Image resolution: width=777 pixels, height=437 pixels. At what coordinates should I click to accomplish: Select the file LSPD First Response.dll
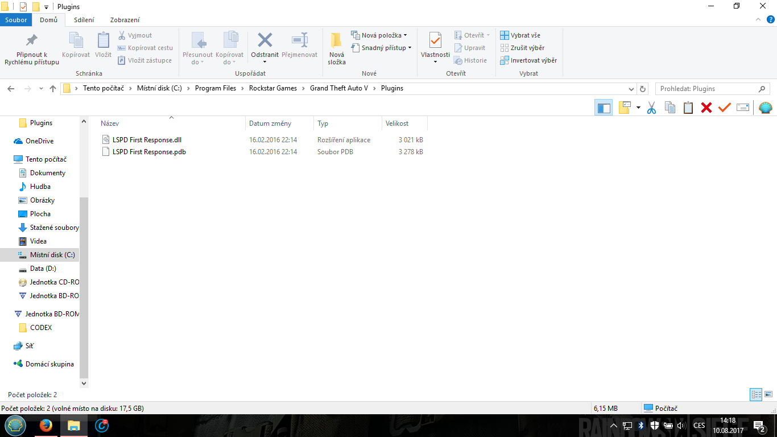click(147, 139)
